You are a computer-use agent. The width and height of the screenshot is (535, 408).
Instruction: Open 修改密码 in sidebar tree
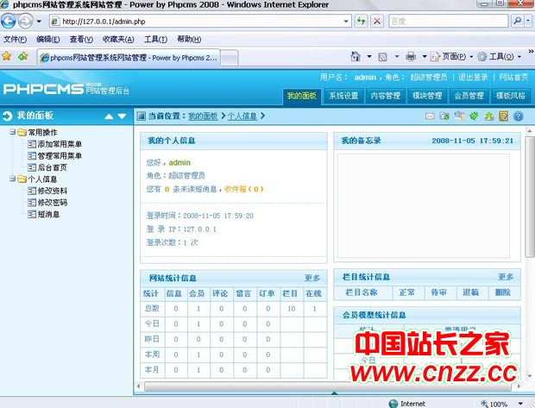pos(52,203)
